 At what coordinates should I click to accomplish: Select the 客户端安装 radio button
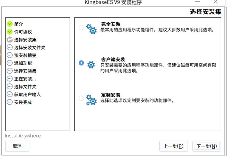[x=81, y=63]
